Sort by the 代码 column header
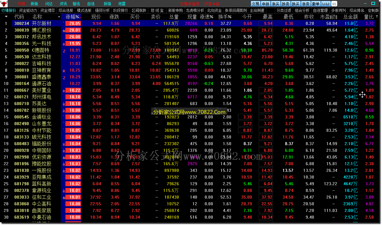Viewport: 382px width, 225px height. tap(19, 17)
